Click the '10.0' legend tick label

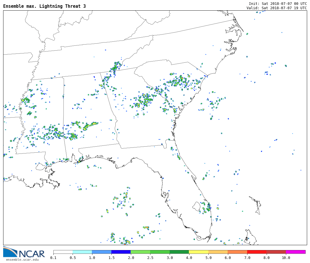coord(286,258)
